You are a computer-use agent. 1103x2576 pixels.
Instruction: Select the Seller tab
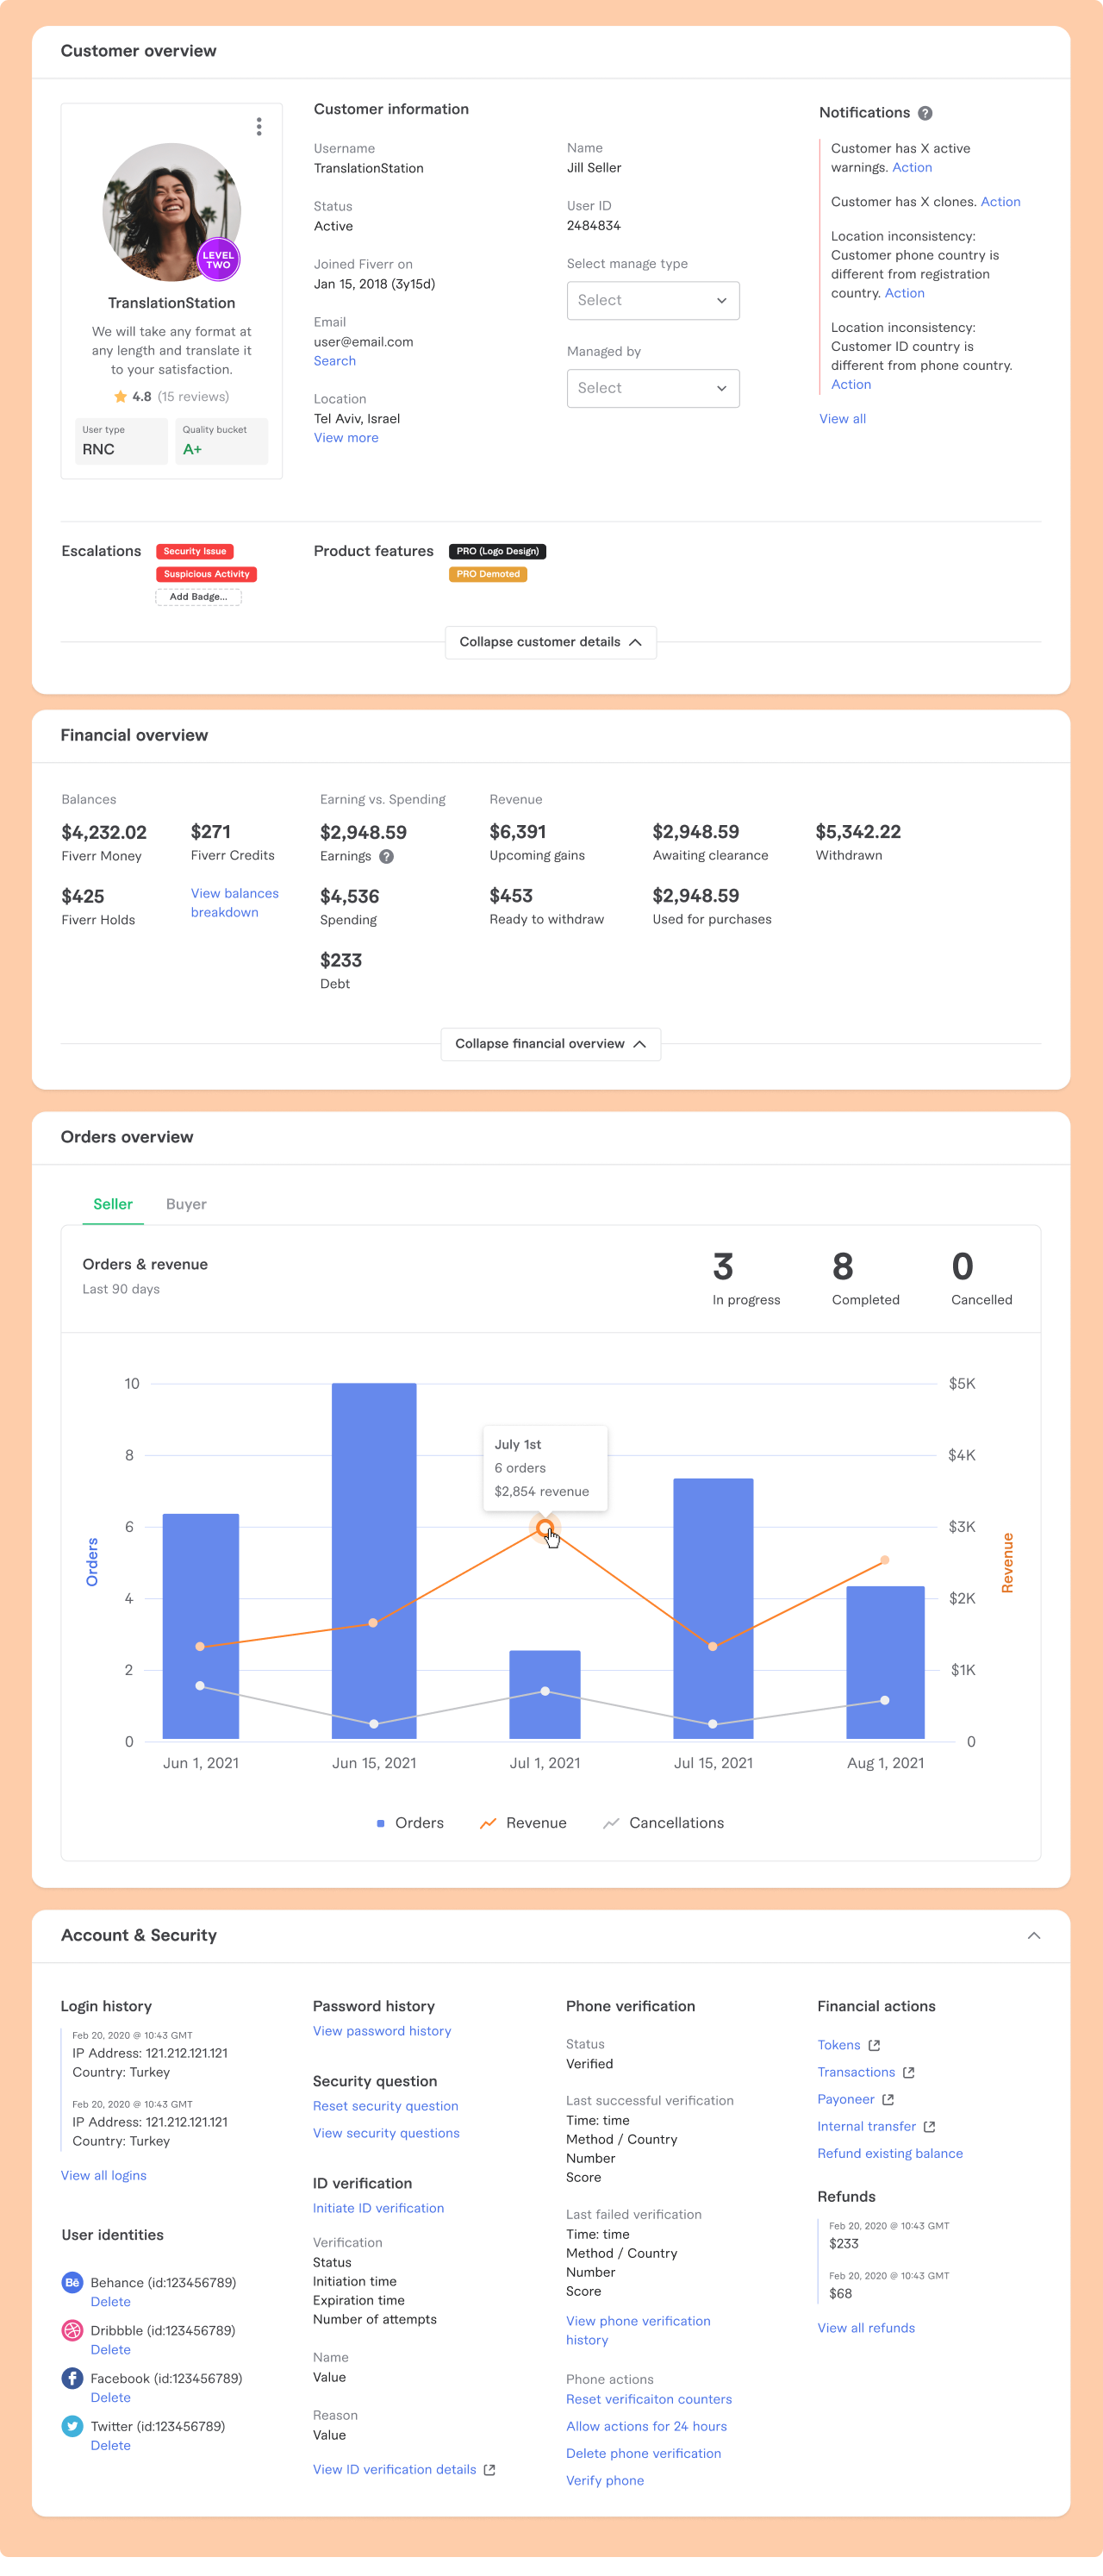coord(113,1204)
